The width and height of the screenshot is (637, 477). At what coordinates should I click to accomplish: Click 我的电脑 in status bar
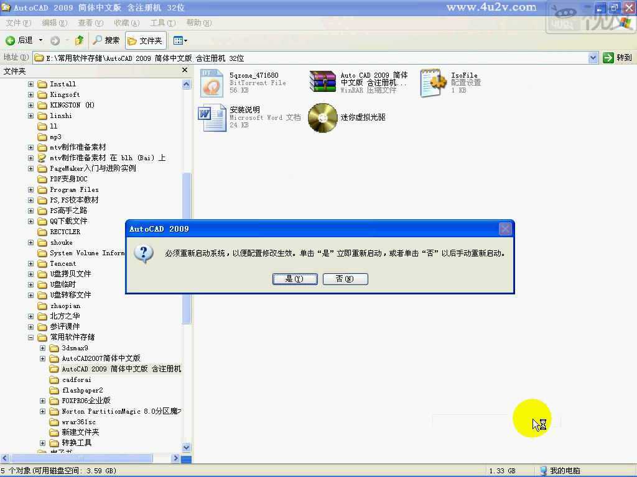point(560,471)
